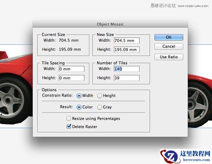Click the Current Size group label
Screen dimensions: 212x164
pos(53,35)
